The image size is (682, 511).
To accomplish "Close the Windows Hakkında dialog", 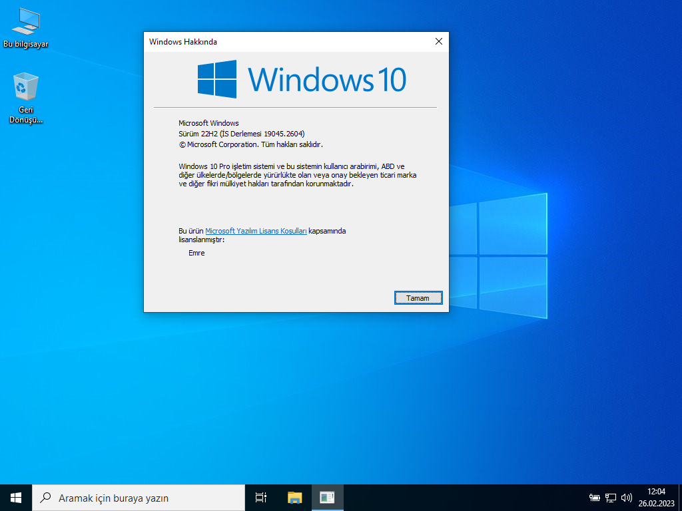I will pyautogui.click(x=439, y=42).
